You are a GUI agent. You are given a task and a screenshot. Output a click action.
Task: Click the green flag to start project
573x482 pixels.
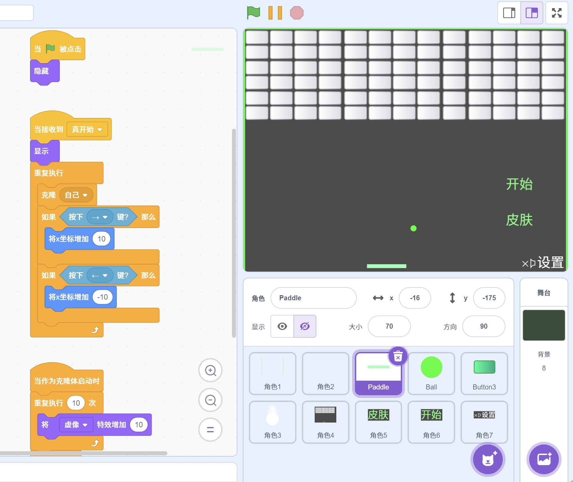pyautogui.click(x=253, y=13)
